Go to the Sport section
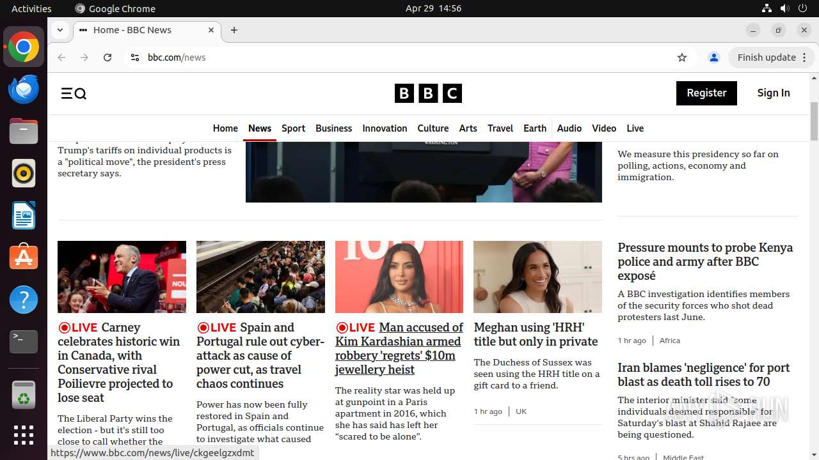This screenshot has width=819, height=460. point(294,128)
